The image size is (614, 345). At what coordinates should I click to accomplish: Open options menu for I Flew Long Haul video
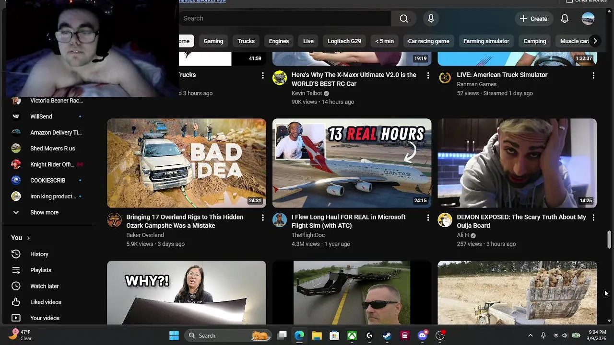click(428, 218)
